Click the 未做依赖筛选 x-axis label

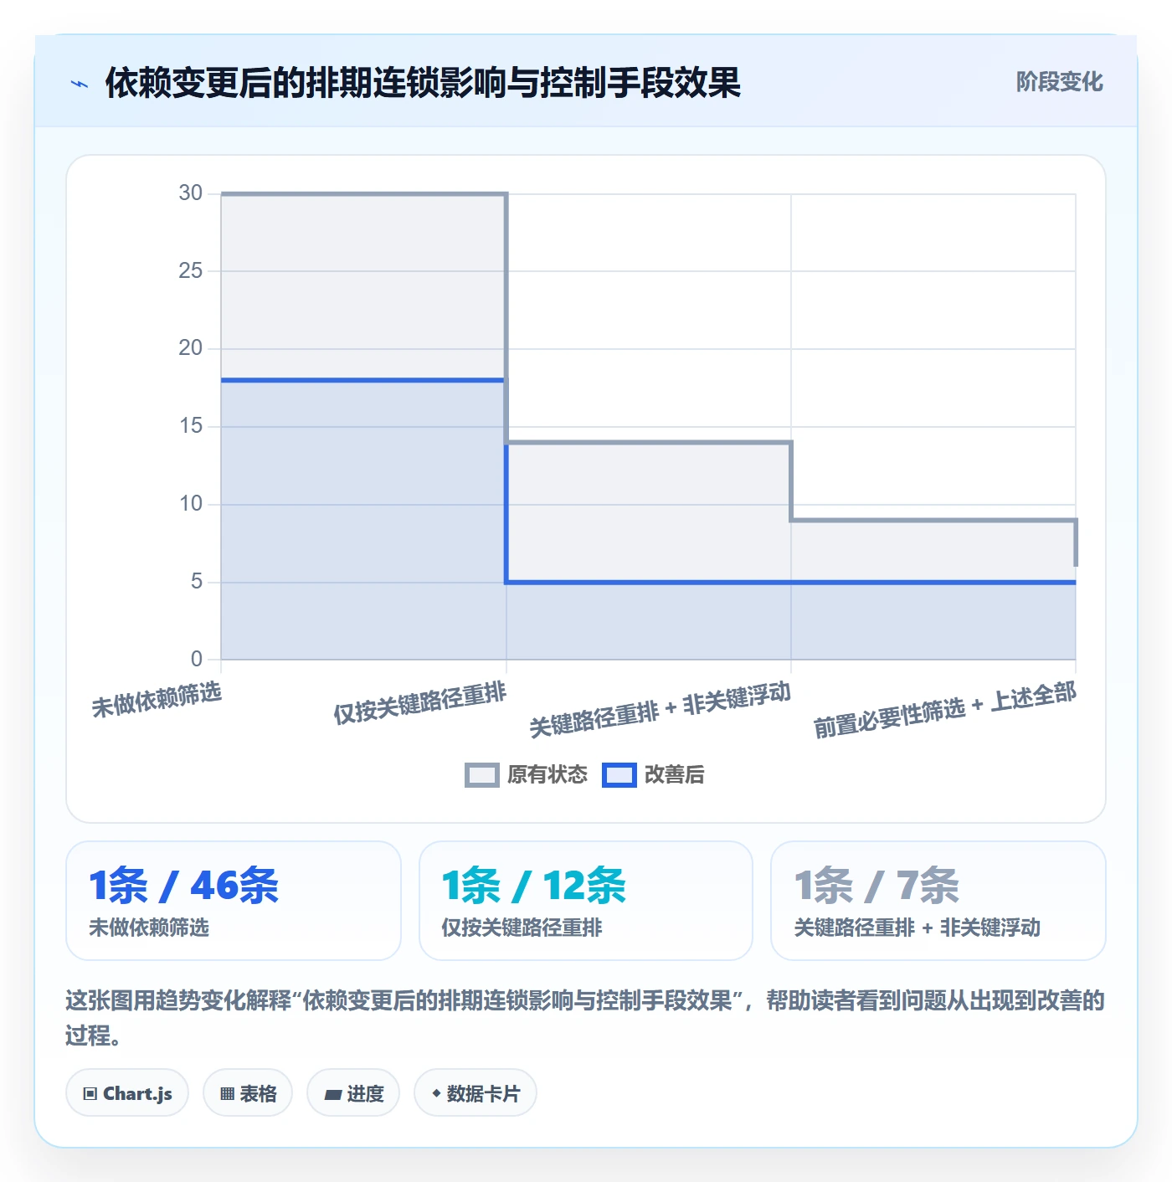157,699
